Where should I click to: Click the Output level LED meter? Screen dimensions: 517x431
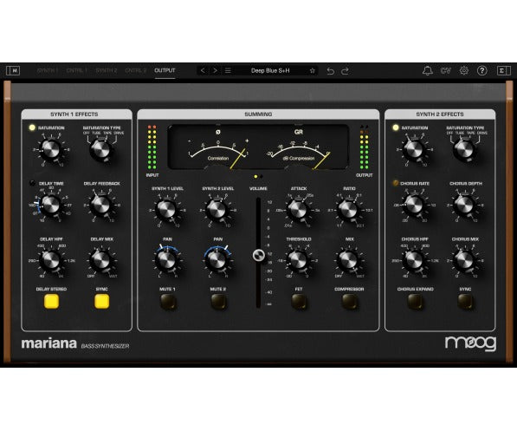364,147
